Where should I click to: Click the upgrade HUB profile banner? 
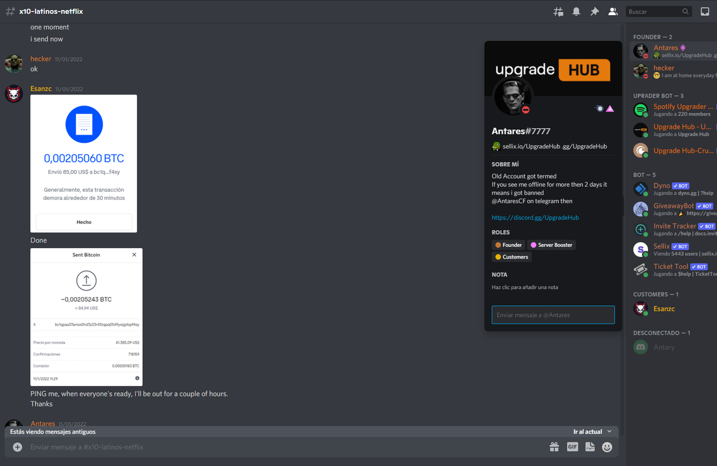(x=553, y=68)
